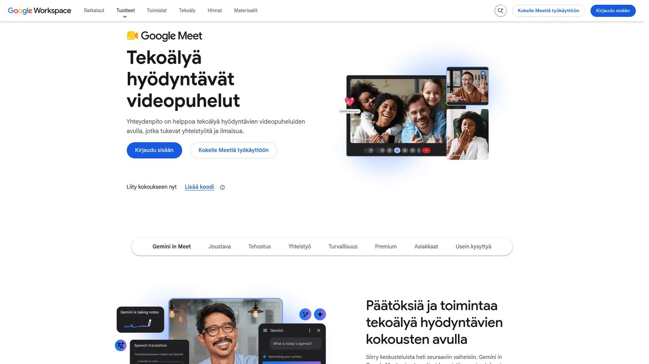Click the hamburger menu in Gemini panel
Viewport: 649px width, 364px height.
click(265, 330)
